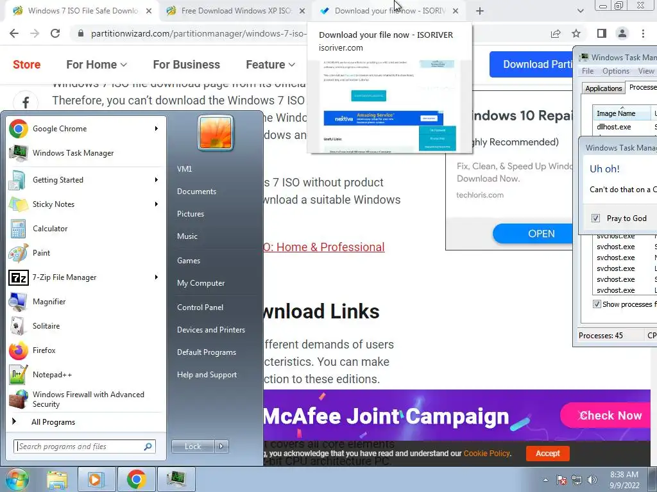Screen dimensions: 657x492
Task: Click the Start orb button
Action: point(17,479)
